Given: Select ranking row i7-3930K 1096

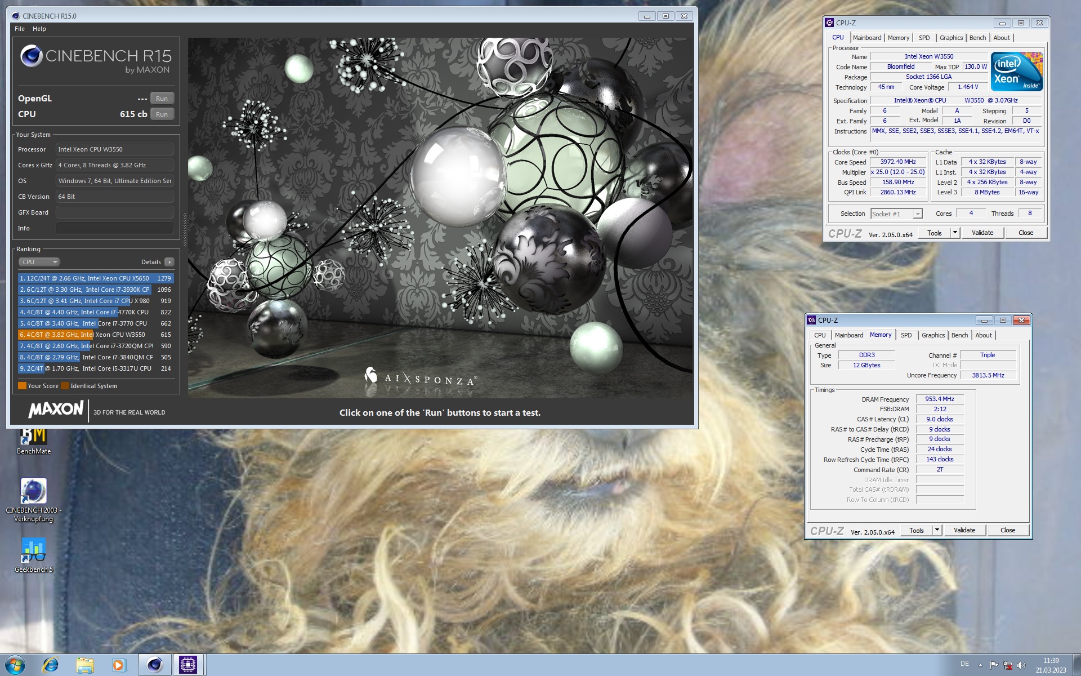Looking at the screenshot, I should pos(96,290).
